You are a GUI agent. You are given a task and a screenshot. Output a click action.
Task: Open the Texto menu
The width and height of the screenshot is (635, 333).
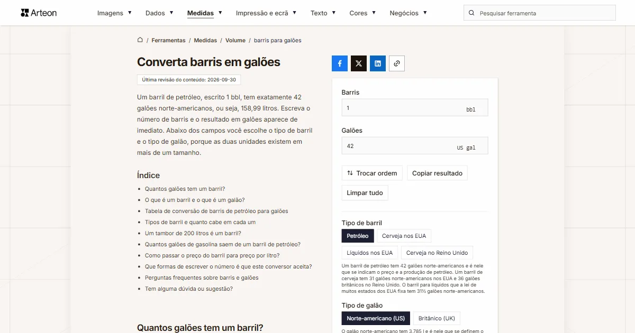click(323, 13)
